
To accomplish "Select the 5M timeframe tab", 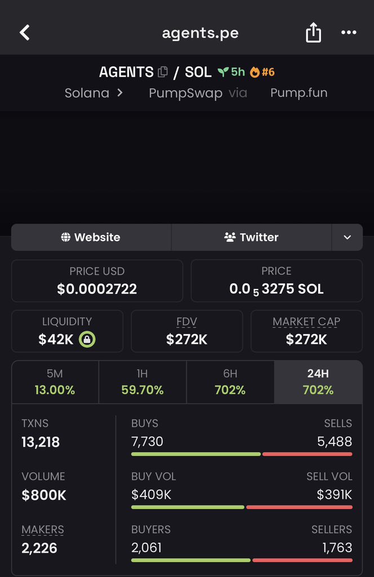I will coord(55,382).
